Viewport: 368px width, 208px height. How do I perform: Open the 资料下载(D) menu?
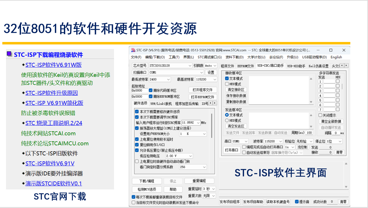(x=235, y=57)
